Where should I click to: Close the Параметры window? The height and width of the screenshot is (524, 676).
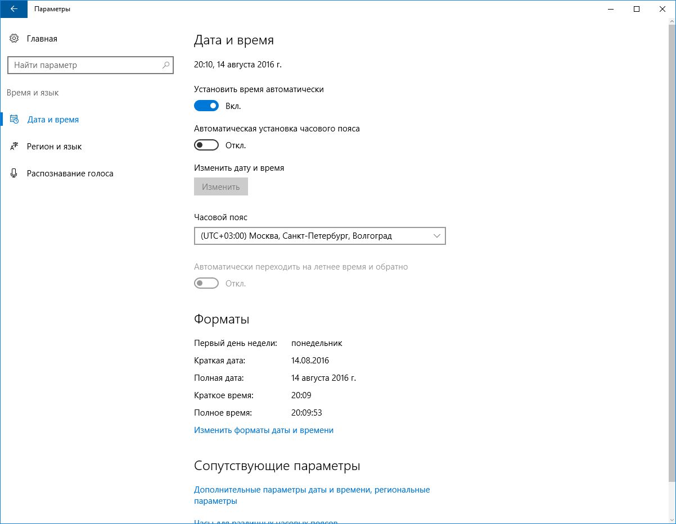coord(663,9)
